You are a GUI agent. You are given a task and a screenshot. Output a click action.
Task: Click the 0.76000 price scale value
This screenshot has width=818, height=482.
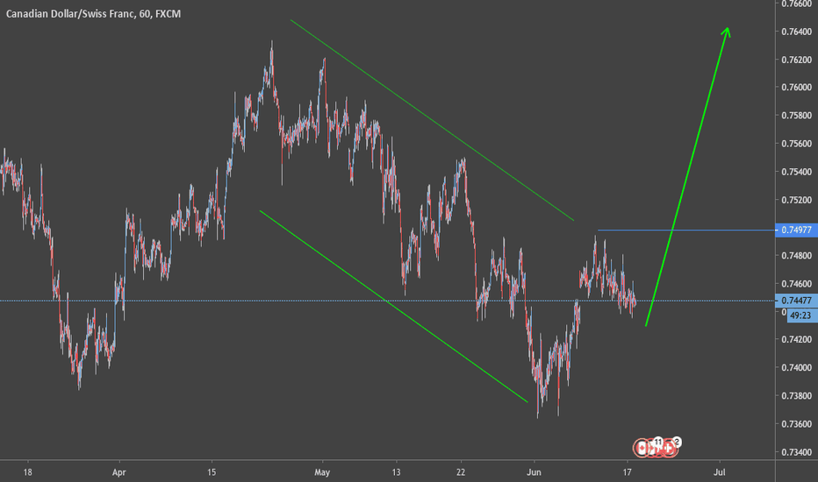796,87
